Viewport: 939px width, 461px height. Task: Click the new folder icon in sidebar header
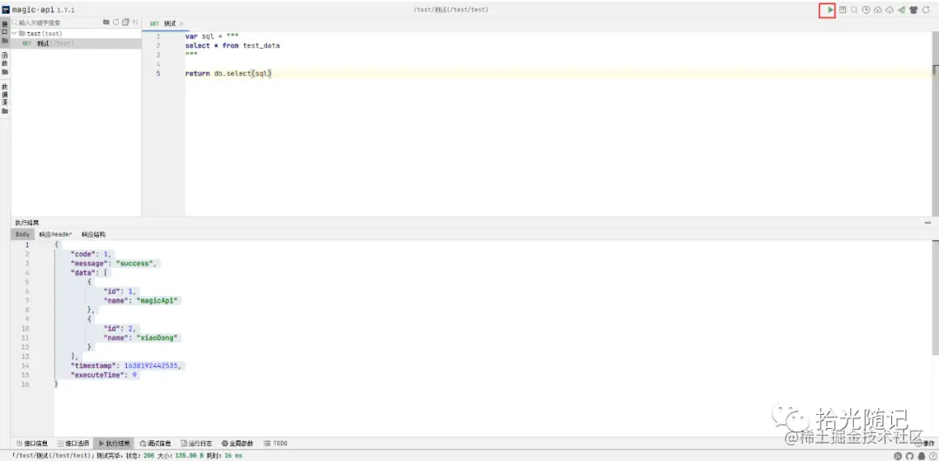tap(107, 23)
